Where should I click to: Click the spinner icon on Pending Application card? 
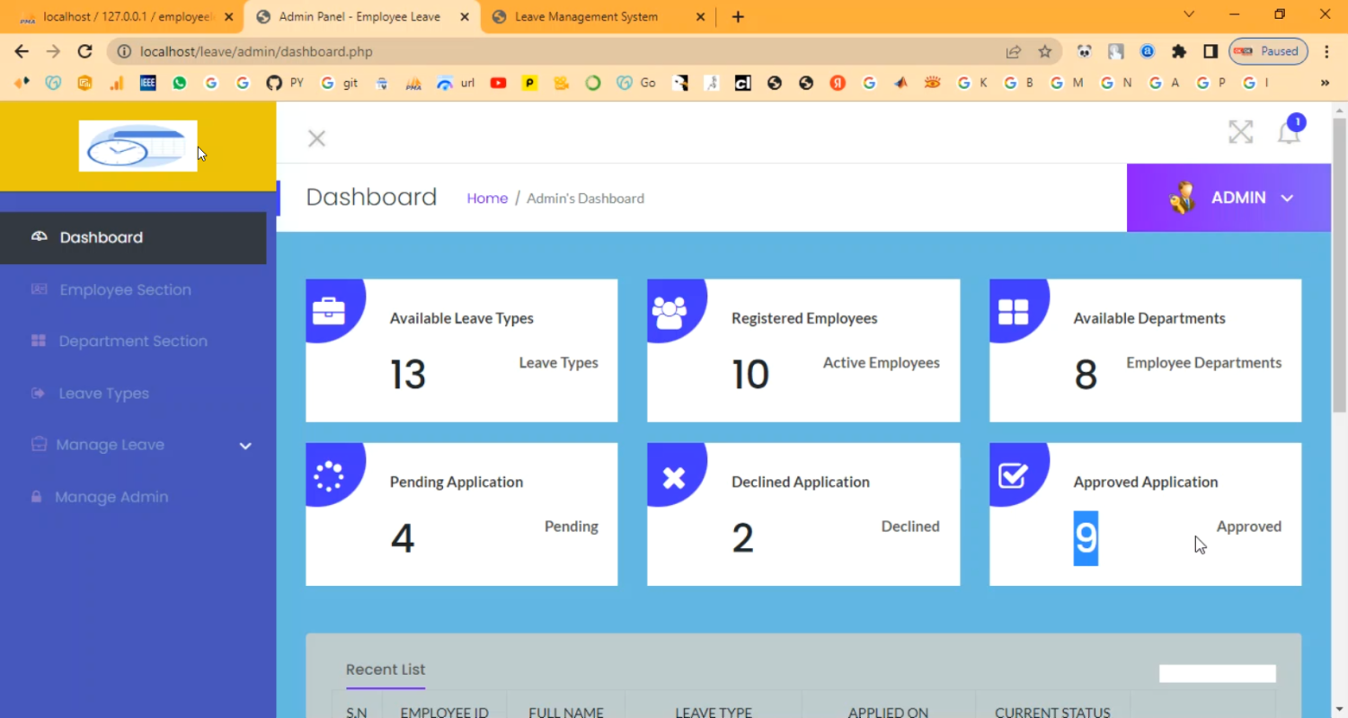[329, 477]
